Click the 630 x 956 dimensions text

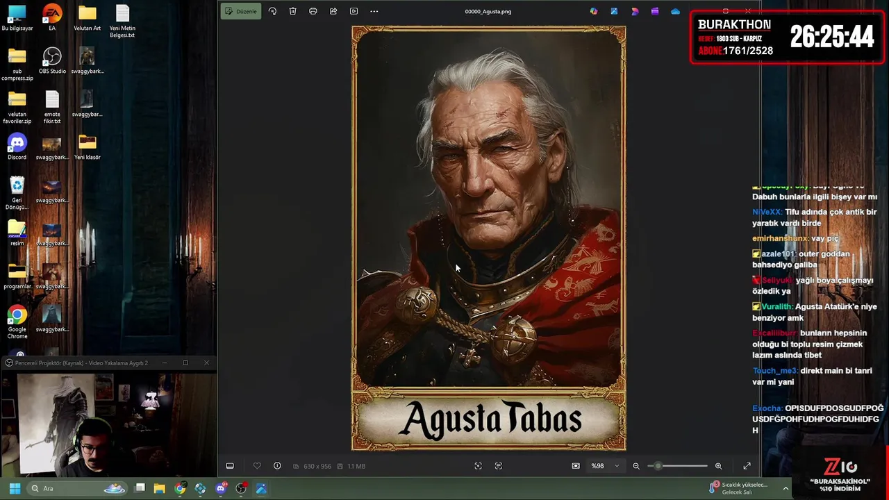(317, 466)
